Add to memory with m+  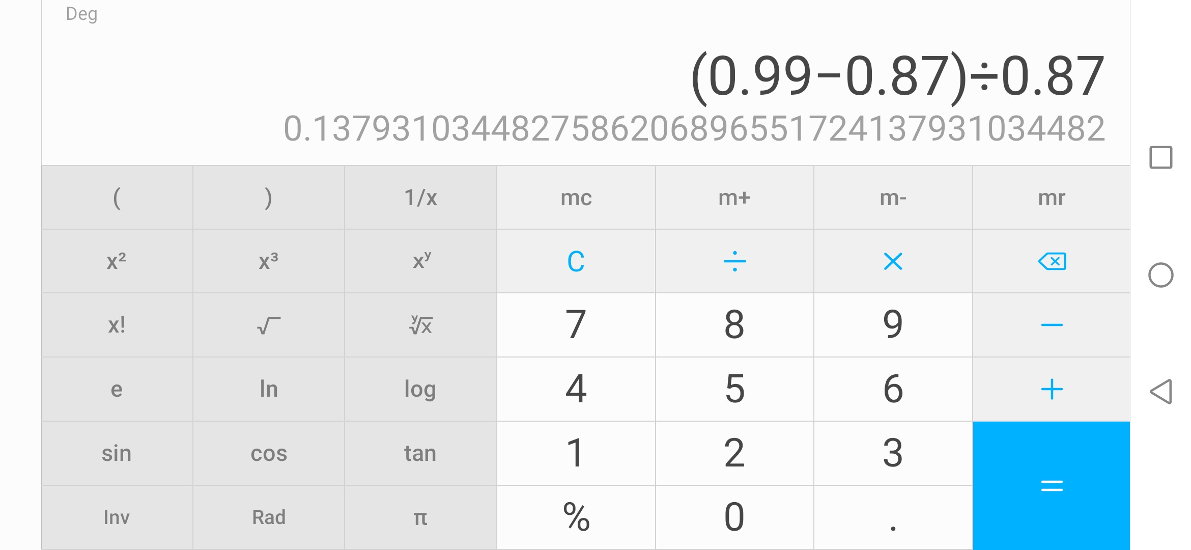click(734, 198)
